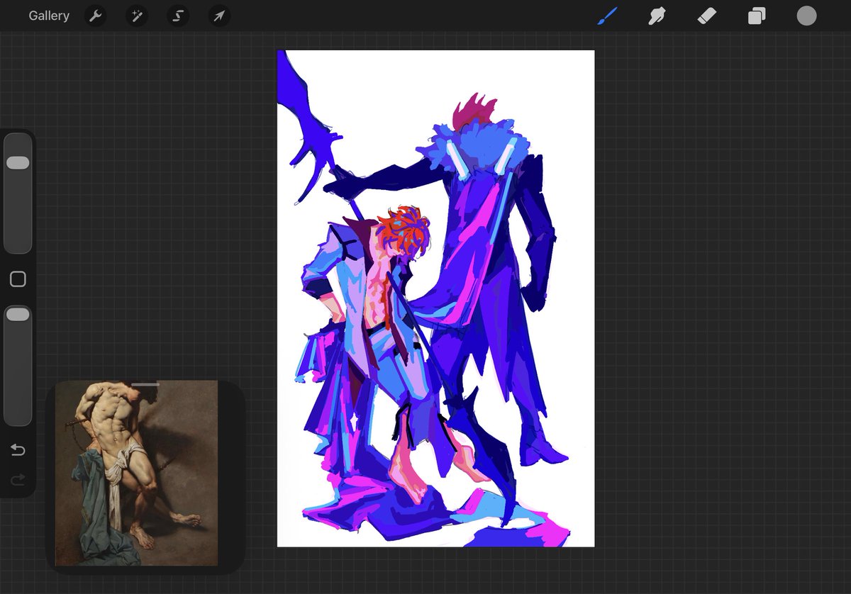The height and width of the screenshot is (594, 851).
Task: Open the Adjustments magic wand menu
Action: (136, 16)
